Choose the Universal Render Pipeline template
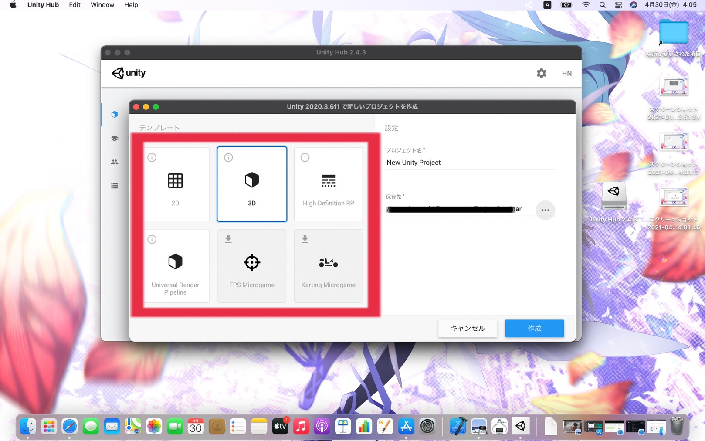Viewport: 705px width, 441px height. click(176, 266)
